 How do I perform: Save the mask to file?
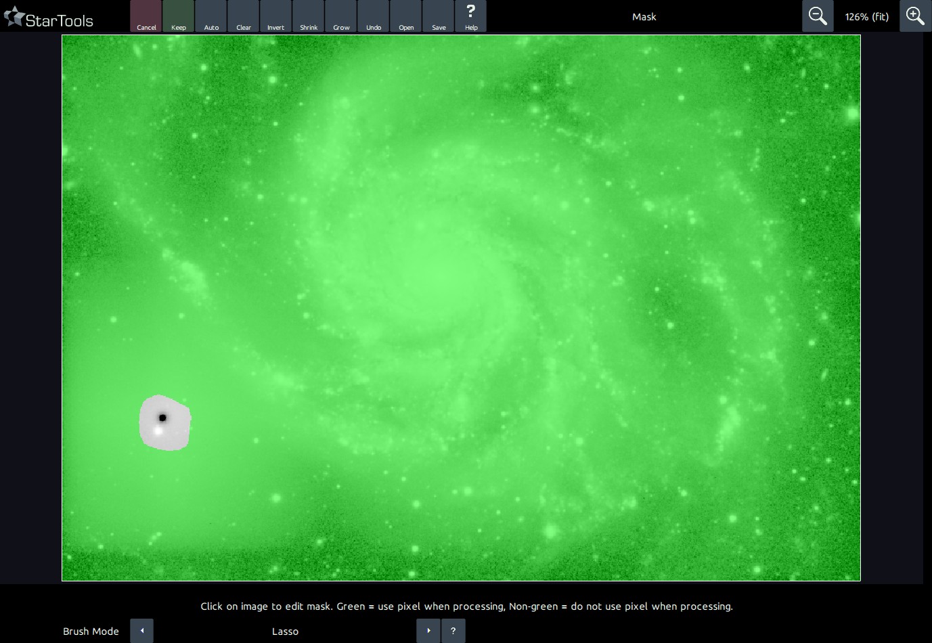pos(439,16)
